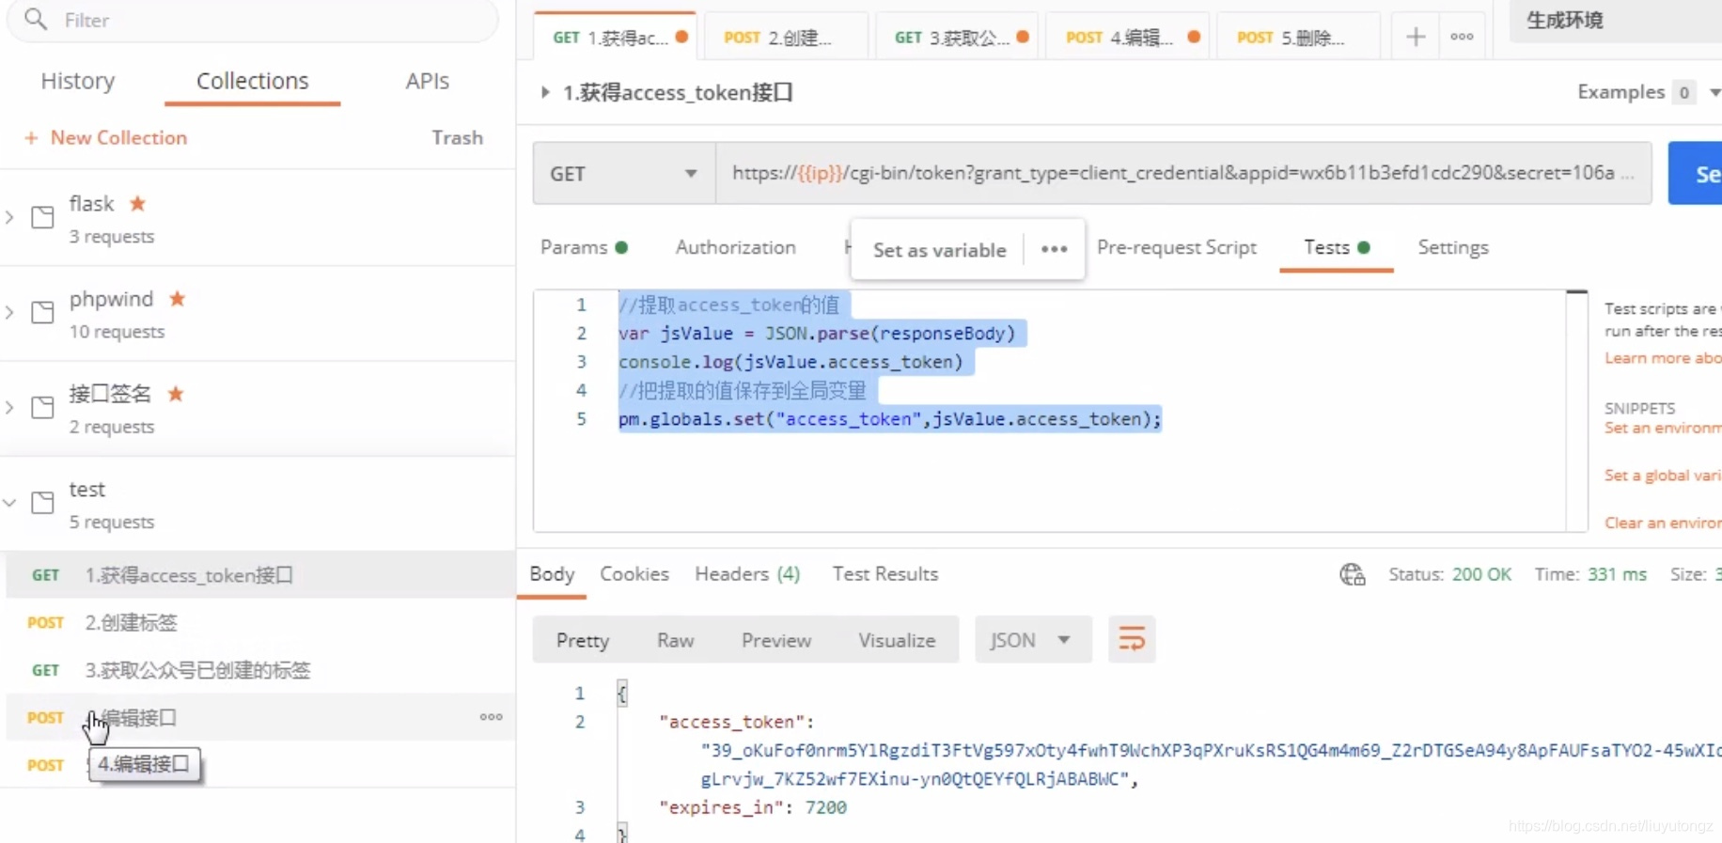The image size is (1722, 843).
Task: Open the Trash link
Action: pyautogui.click(x=457, y=137)
